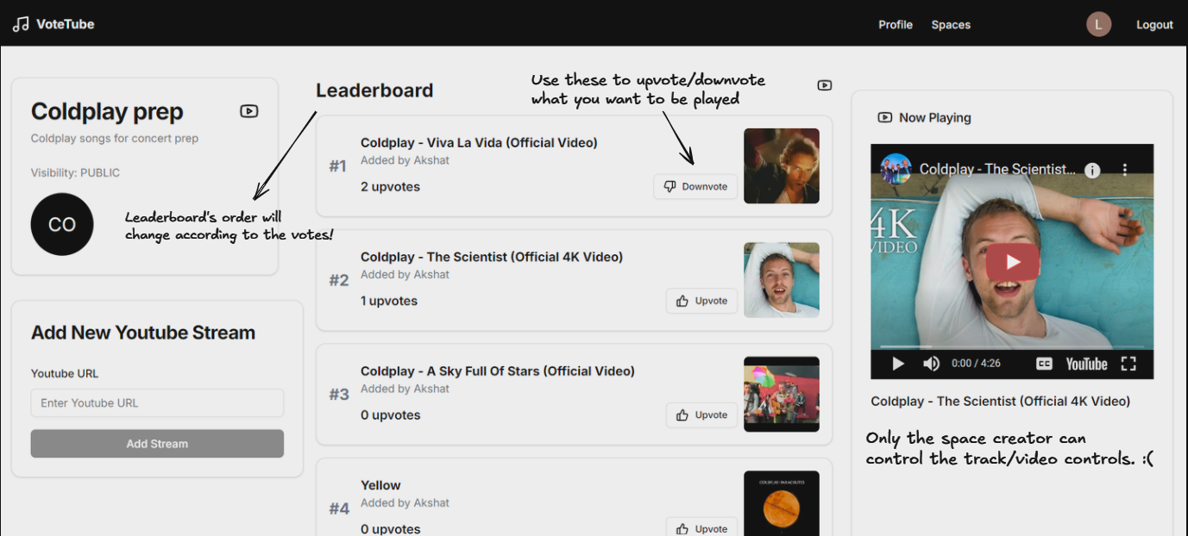1188x536 pixels.
Task: Click the '#2' rank number
Action: pos(339,280)
